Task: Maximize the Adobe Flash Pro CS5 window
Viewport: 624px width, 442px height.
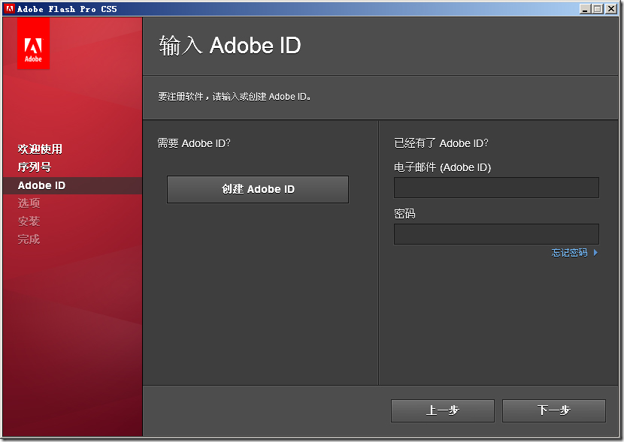Action: pos(598,9)
